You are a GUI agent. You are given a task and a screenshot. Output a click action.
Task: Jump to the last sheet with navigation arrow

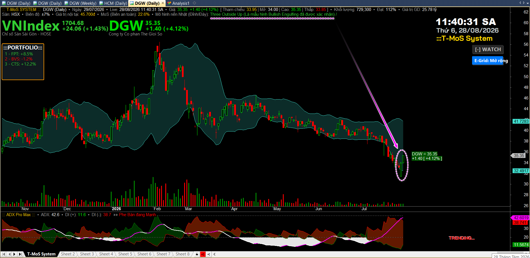click(20, 254)
